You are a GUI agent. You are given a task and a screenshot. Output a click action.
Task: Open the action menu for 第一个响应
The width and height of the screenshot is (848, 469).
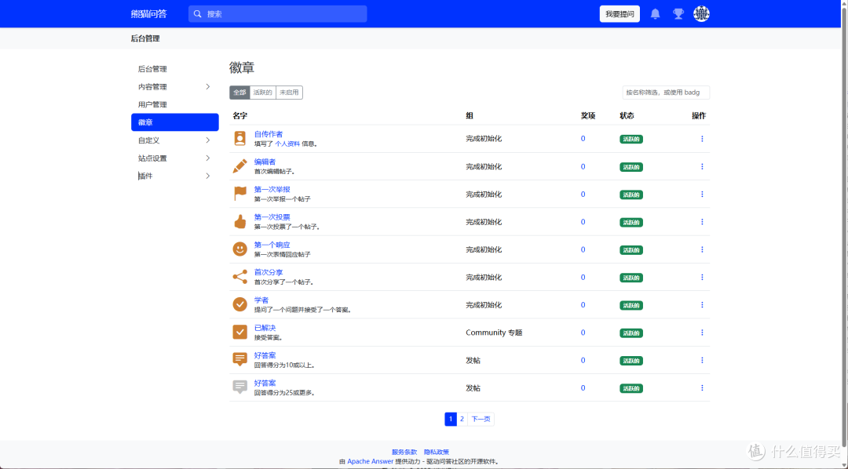click(x=702, y=249)
